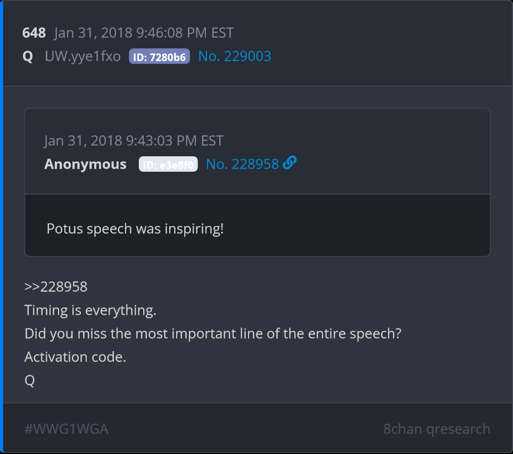Click the quoted text "Potus speech was inspiring!"
The image size is (513, 454).
[135, 229]
